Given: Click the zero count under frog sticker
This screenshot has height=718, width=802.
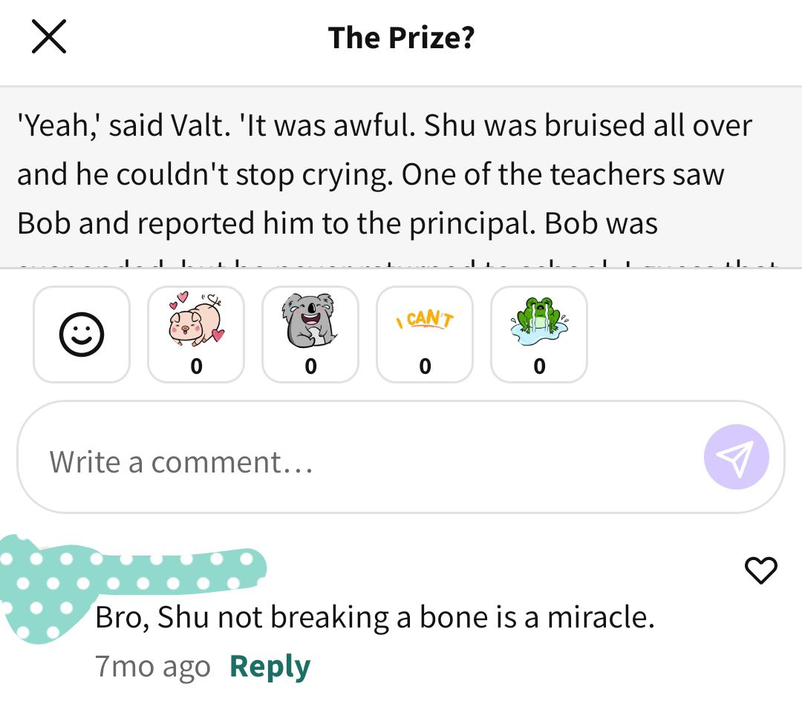Looking at the screenshot, I should point(540,366).
